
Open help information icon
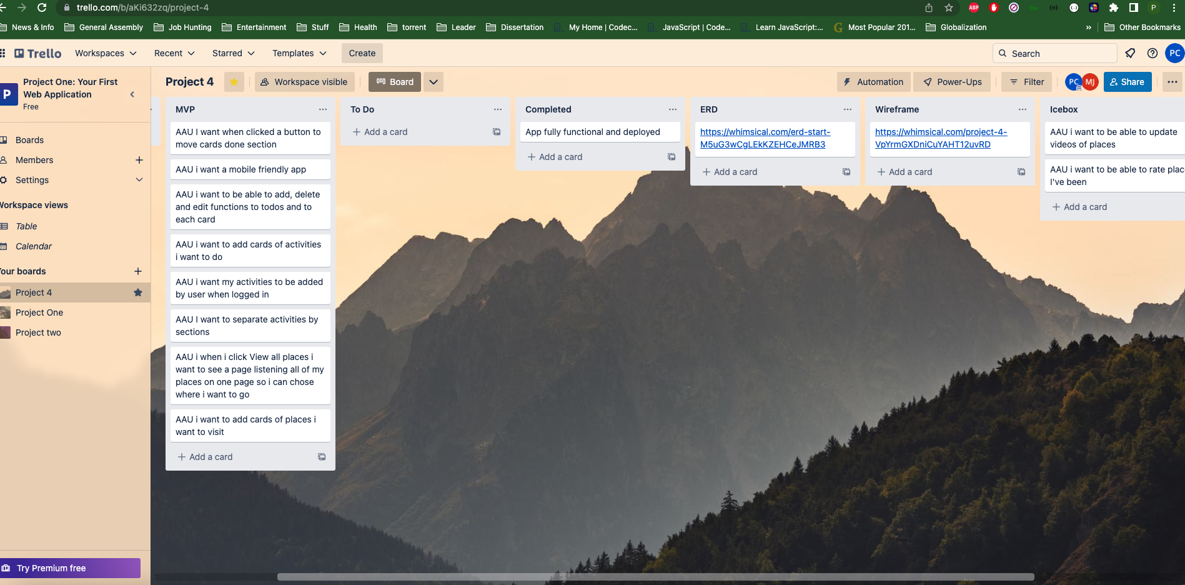coord(1153,53)
